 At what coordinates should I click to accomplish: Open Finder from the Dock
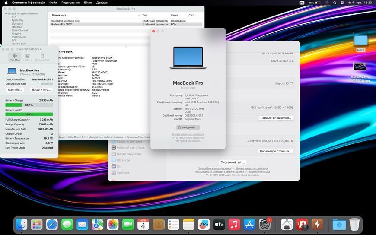(x=22, y=225)
